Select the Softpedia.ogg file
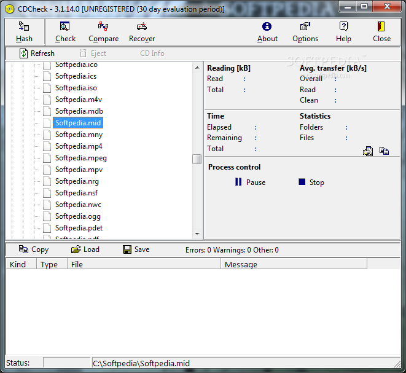 (77, 216)
